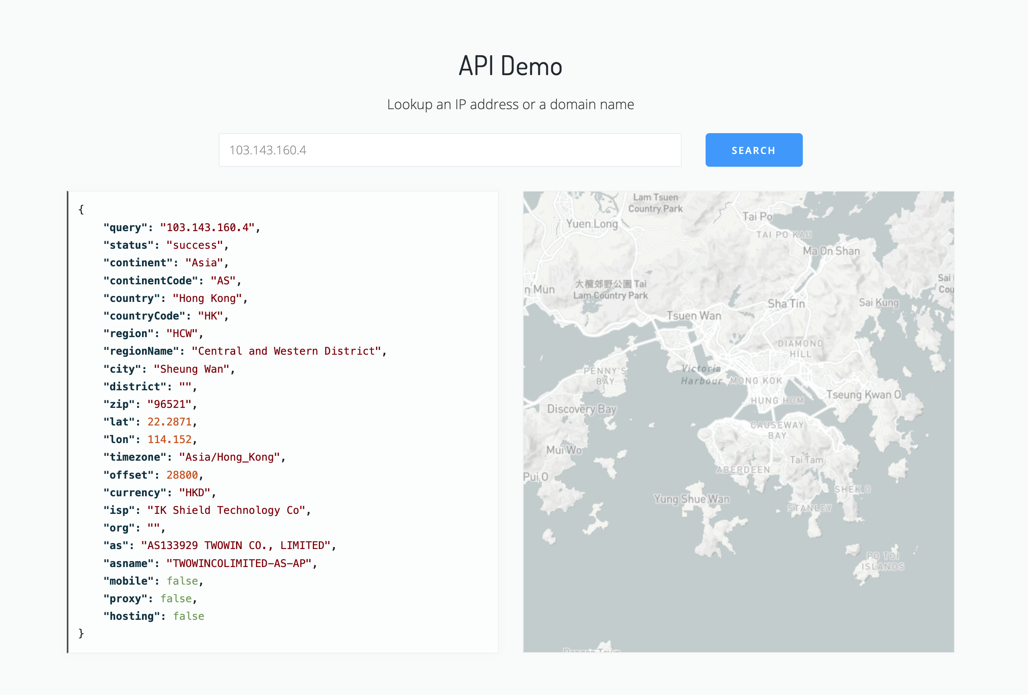Click the AS133929 TWOWIN CO., LIMITED text

tap(235, 545)
